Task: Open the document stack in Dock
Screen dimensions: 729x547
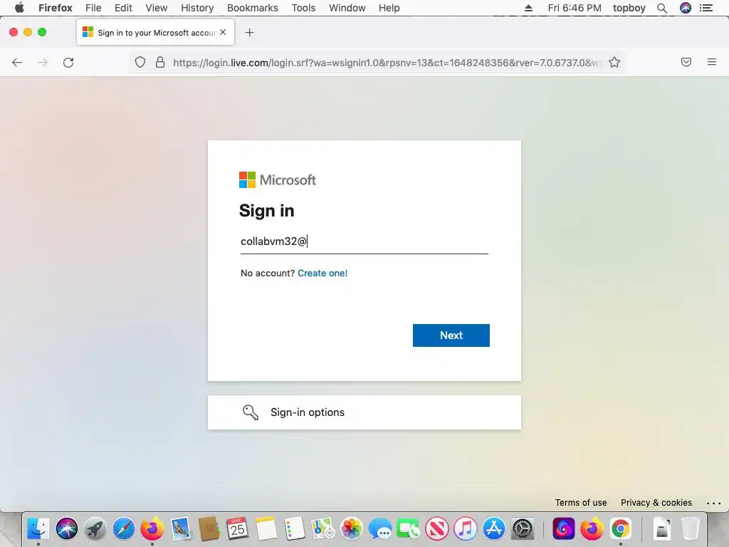Action: [662, 529]
